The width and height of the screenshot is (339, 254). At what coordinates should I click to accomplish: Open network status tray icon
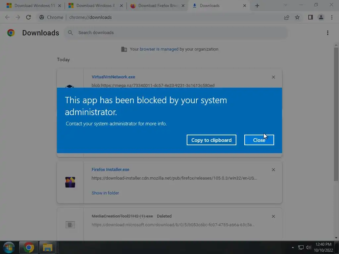coord(301,247)
